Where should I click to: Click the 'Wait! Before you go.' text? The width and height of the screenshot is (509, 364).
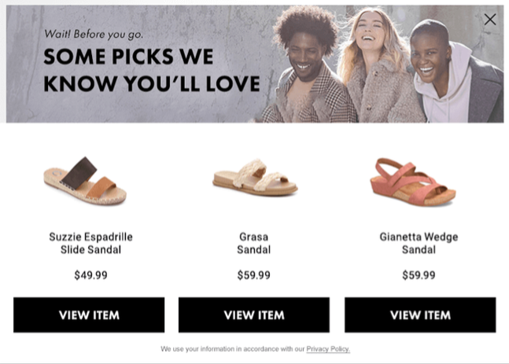(x=94, y=34)
